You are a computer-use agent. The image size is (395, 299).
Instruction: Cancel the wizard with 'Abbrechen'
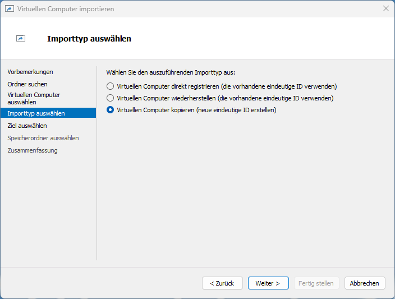click(365, 283)
